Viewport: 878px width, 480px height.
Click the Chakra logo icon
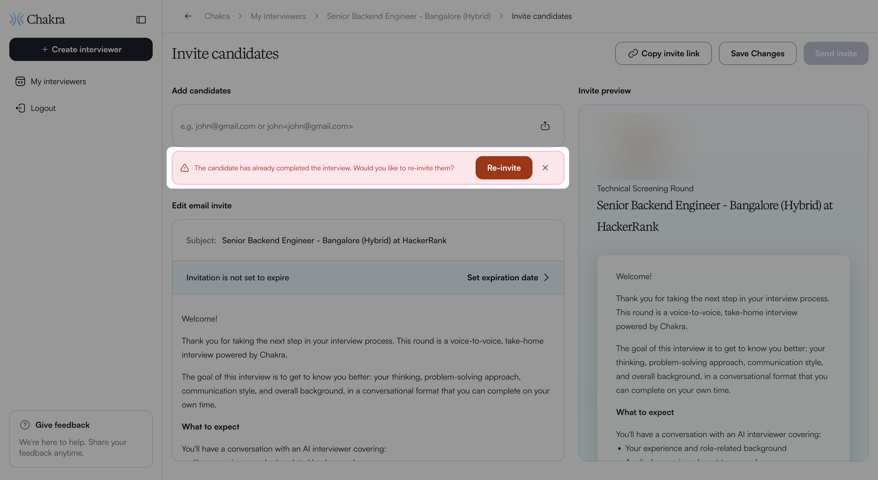[16, 19]
